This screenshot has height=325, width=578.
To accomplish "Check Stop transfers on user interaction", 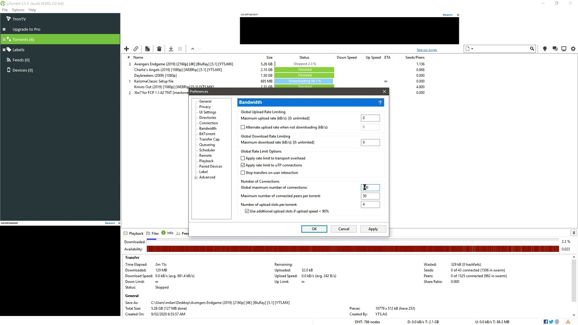I will [x=243, y=173].
